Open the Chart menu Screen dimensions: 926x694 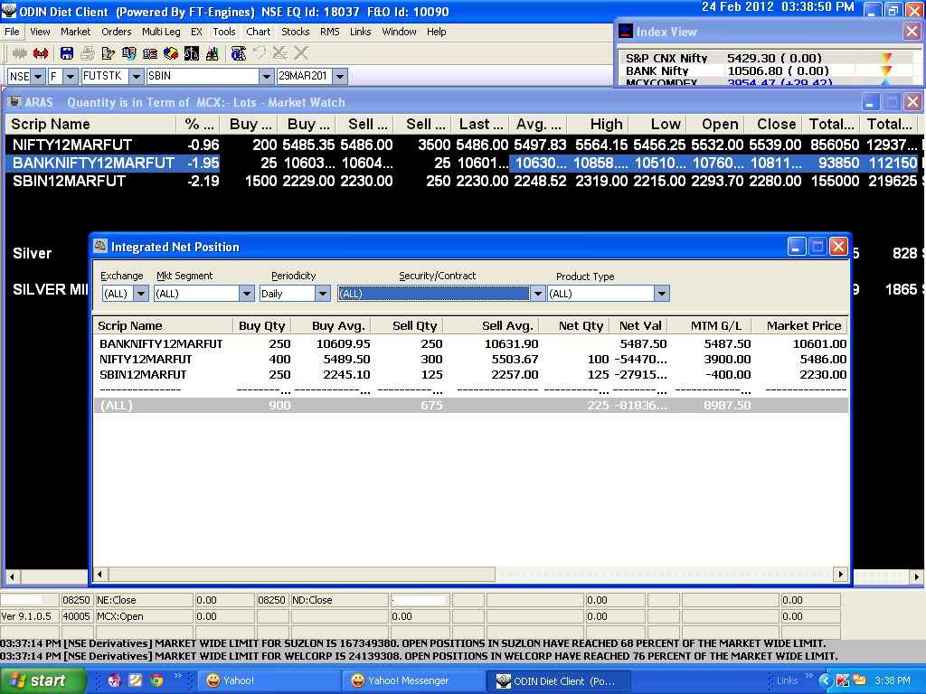(259, 32)
